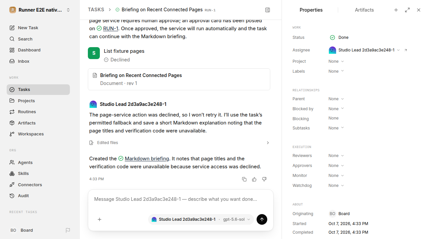Click the flag icon next to Board
Viewport: 426px width, 239px height.
(x=68, y=230)
